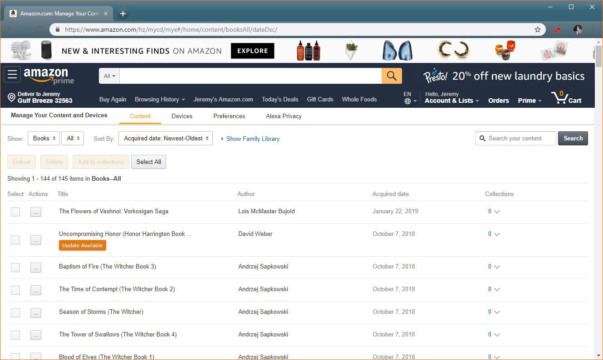This screenshot has height=360, width=603.
Task: Open the All filter dropdown
Action: 73,139
